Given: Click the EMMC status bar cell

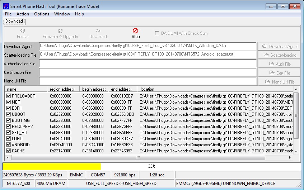Looking at the screenshot, I should click(x=76, y=175).
